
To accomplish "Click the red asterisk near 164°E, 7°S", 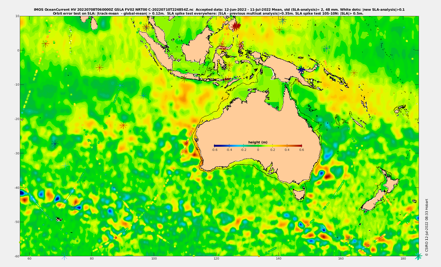I will [x=354, y=73].
